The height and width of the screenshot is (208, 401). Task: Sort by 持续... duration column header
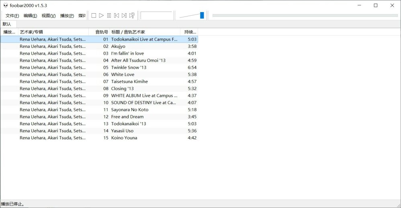[189, 32]
